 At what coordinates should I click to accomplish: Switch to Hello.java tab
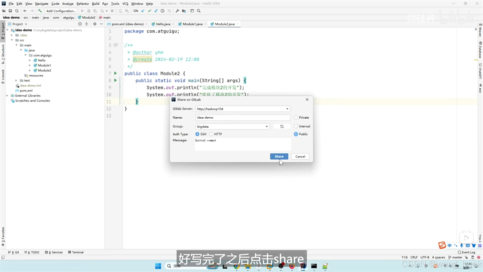tap(163, 24)
